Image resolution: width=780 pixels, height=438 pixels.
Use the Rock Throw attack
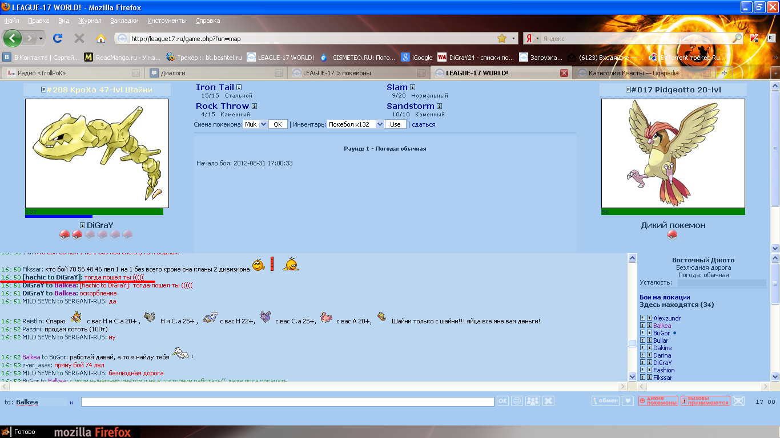click(x=222, y=106)
